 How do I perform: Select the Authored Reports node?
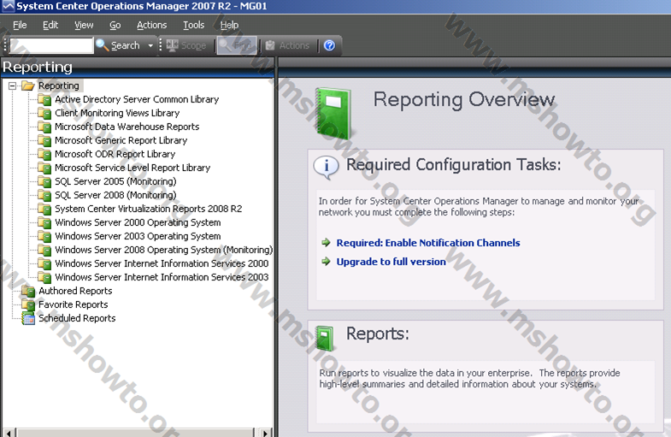(x=75, y=291)
